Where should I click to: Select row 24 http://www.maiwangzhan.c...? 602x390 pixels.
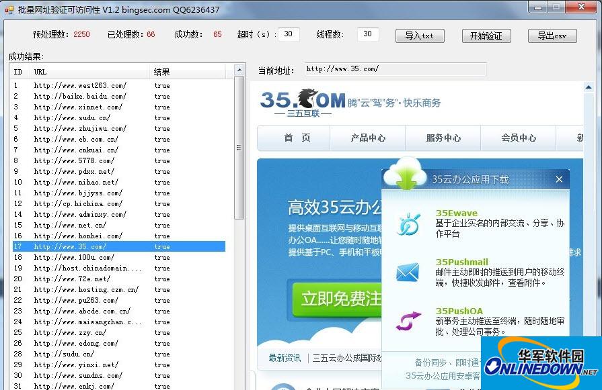tap(118, 322)
